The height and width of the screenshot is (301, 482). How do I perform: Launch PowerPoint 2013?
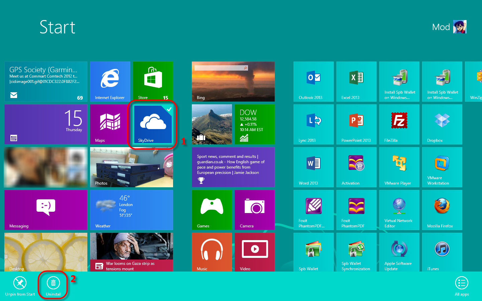pos(356,124)
